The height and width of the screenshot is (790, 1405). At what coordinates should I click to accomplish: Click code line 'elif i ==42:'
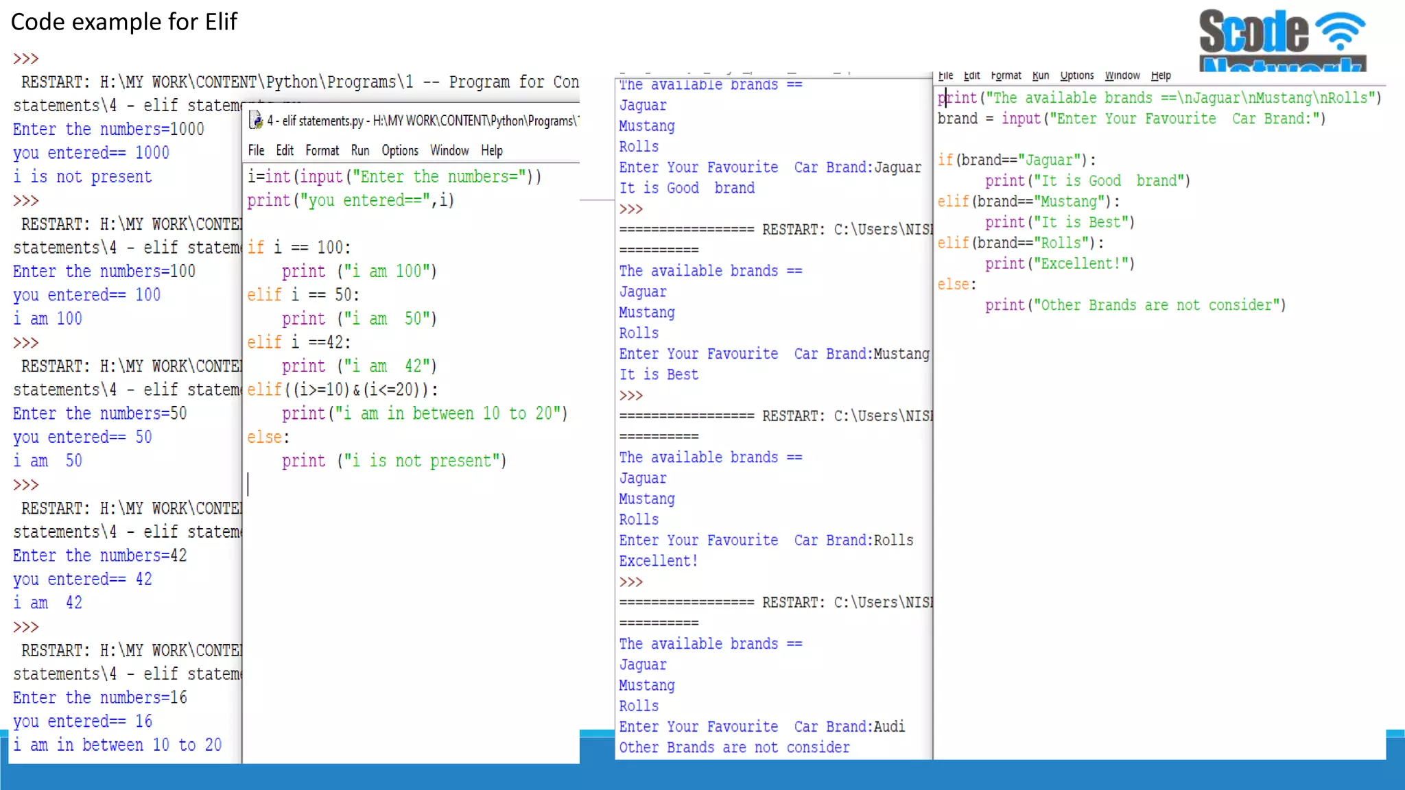[x=299, y=342]
